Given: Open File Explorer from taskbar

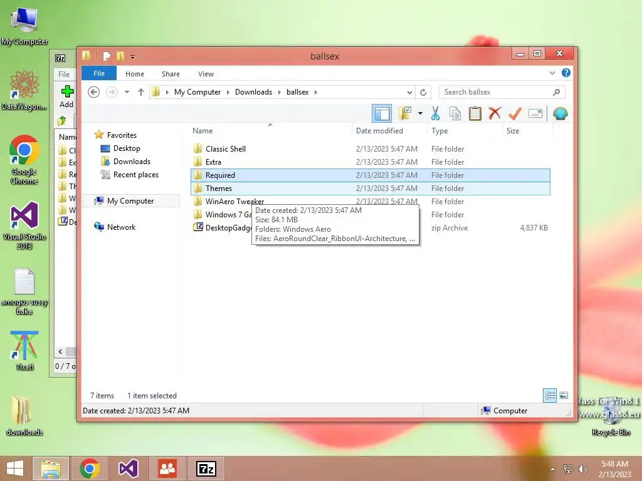Looking at the screenshot, I should point(51,468).
